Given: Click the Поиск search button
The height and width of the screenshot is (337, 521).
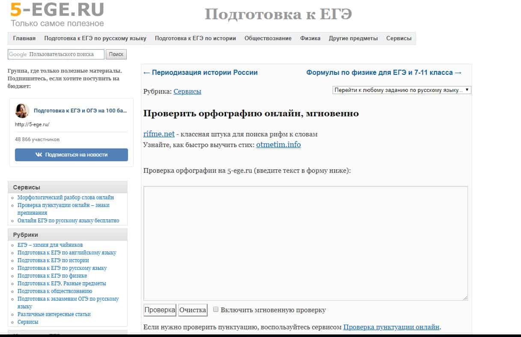Looking at the screenshot, I should 116,54.
